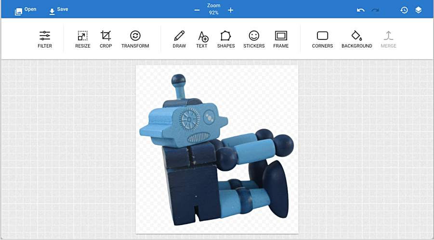This screenshot has height=240, width=434.
Task: Redo the last undone action
Action: [x=375, y=10]
